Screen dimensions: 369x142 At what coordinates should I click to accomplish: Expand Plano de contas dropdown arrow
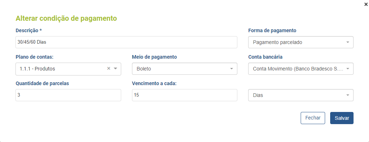click(115, 69)
